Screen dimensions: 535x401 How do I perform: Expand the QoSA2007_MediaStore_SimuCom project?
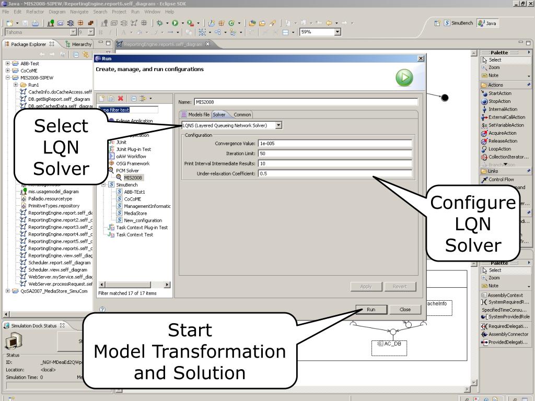coord(7,291)
